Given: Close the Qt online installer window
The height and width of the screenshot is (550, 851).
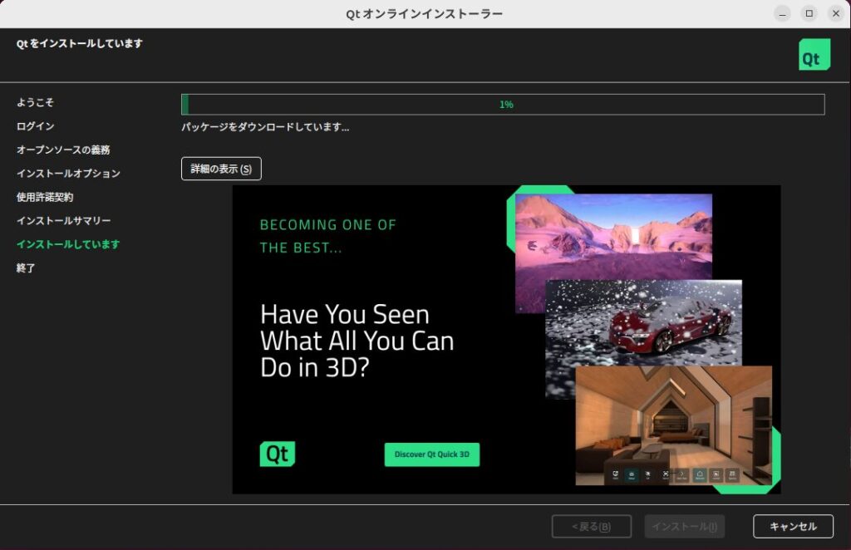Looking at the screenshot, I should (834, 13).
